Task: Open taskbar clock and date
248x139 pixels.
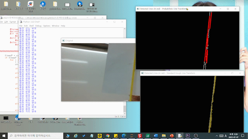Action: (233, 136)
